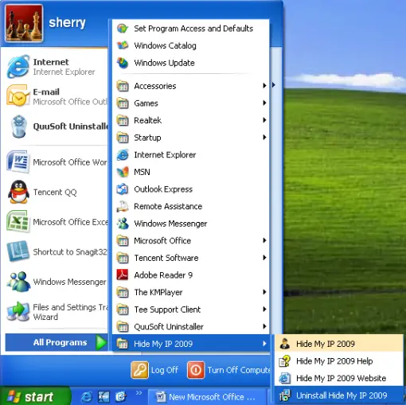
Task: Click the start button
Action: pos(34,397)
